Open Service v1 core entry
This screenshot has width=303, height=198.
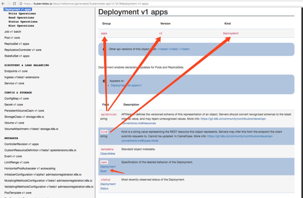[14, 83]
